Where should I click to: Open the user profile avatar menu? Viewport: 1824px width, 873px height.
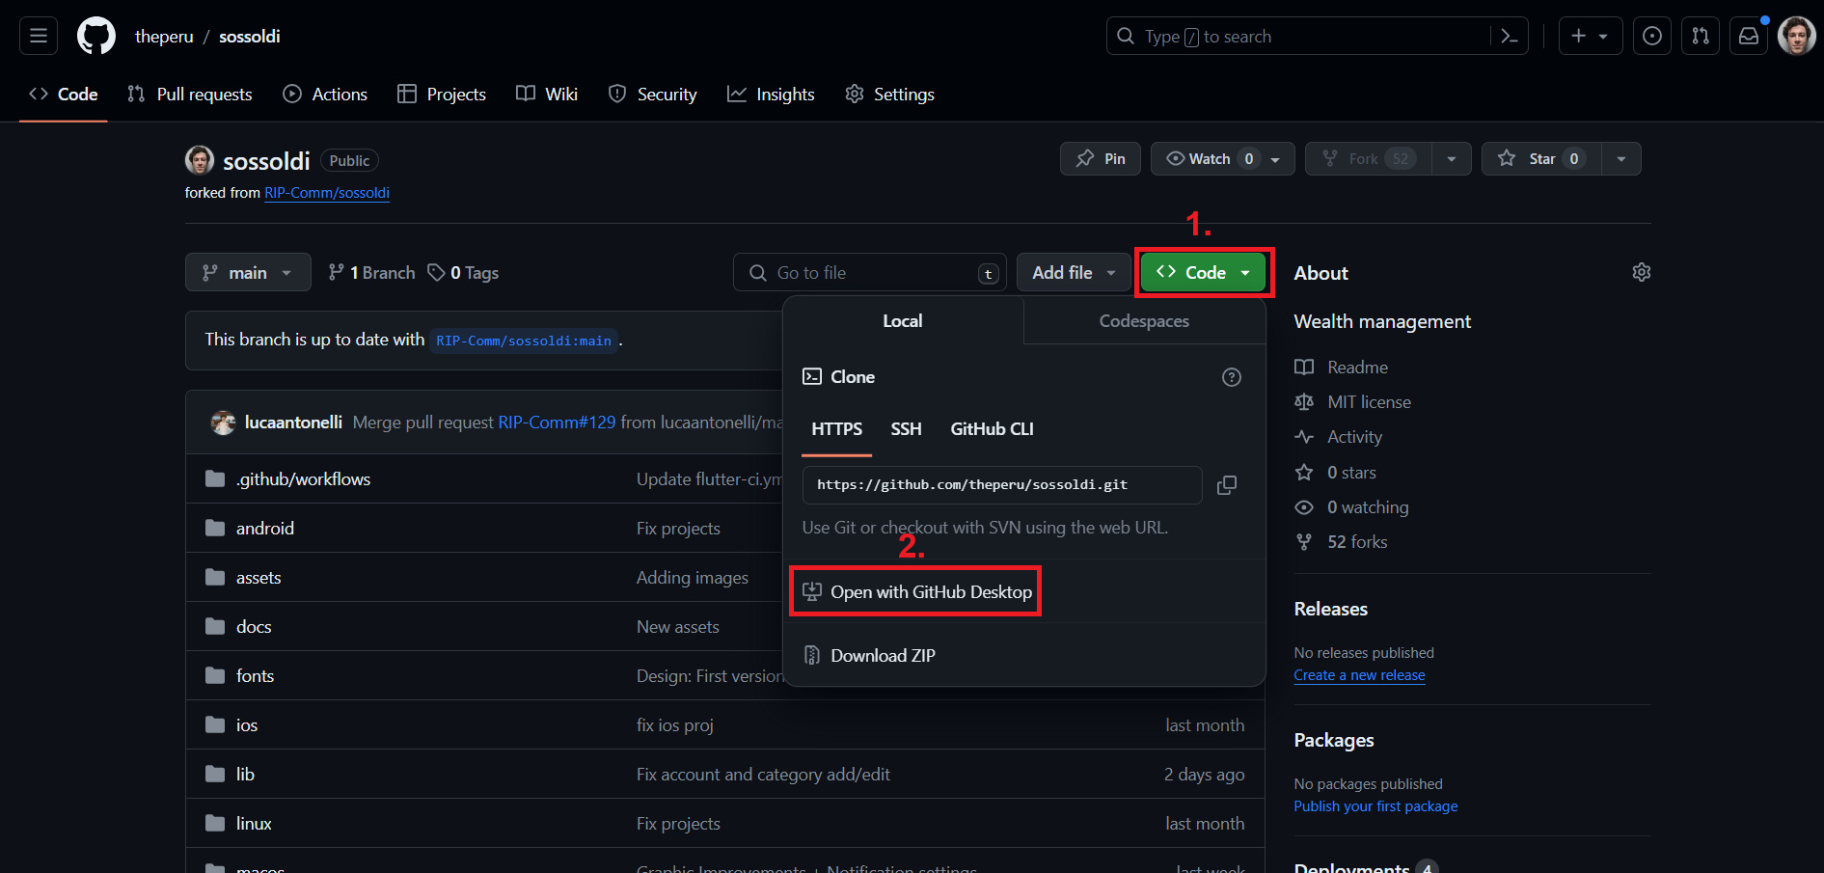1797,37
